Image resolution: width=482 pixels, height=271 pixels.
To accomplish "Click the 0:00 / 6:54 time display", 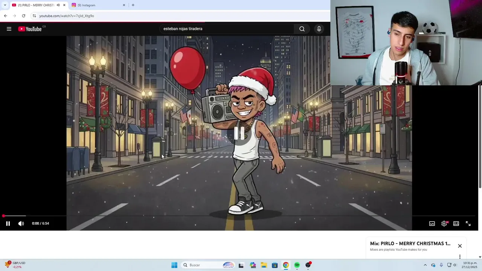I will tap(40, 224).
